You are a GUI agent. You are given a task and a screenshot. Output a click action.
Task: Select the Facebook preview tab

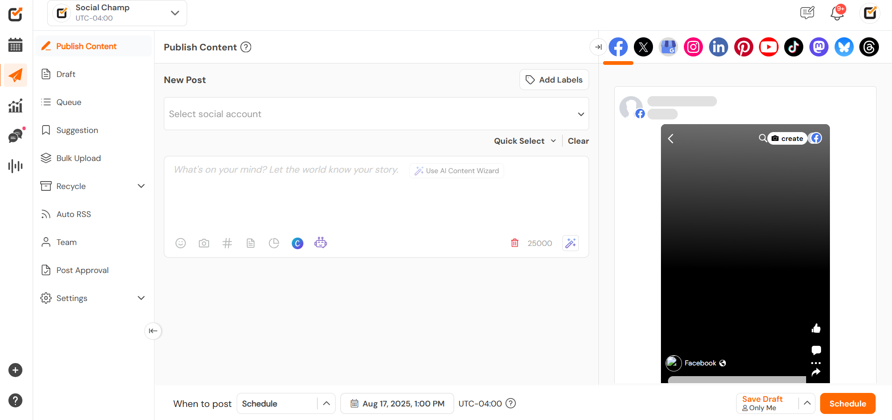coord(618,47)
